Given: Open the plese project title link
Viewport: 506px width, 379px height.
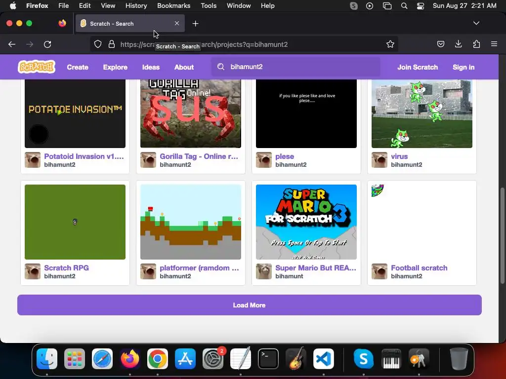Looking at the screenshot, I should 285,156.
